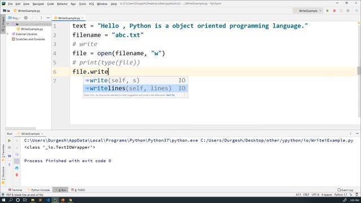Choose writelines(self, lines) completion suggestion
361x203 pixels.
[x=135, y=89]
